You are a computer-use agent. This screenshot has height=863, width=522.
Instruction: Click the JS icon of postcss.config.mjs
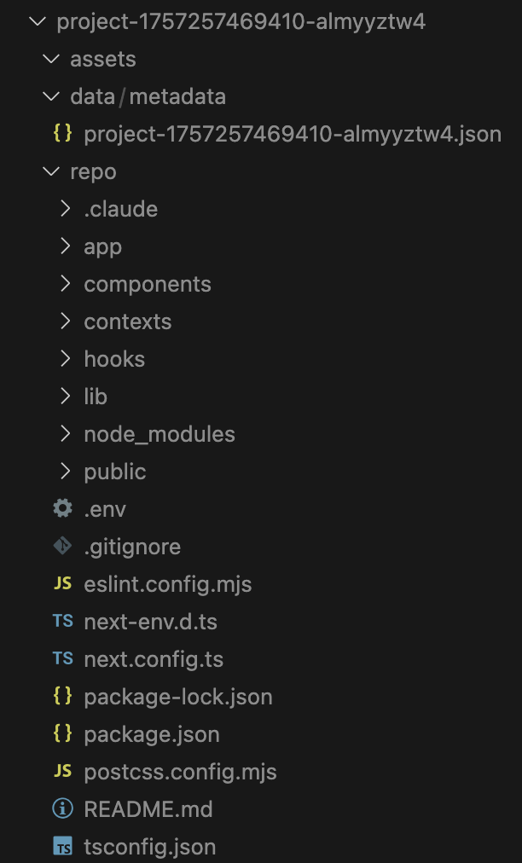63,771
